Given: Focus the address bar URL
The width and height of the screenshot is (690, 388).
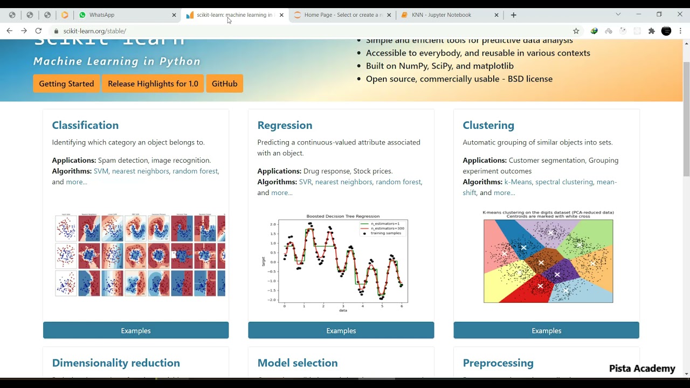Looking at the screenshot, I should coord(95,31).
